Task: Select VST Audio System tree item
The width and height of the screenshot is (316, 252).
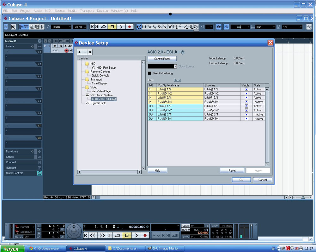Action: [x=101, y=95]
